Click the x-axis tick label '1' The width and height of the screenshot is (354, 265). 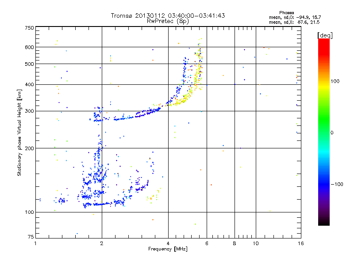tap(35, 243)
